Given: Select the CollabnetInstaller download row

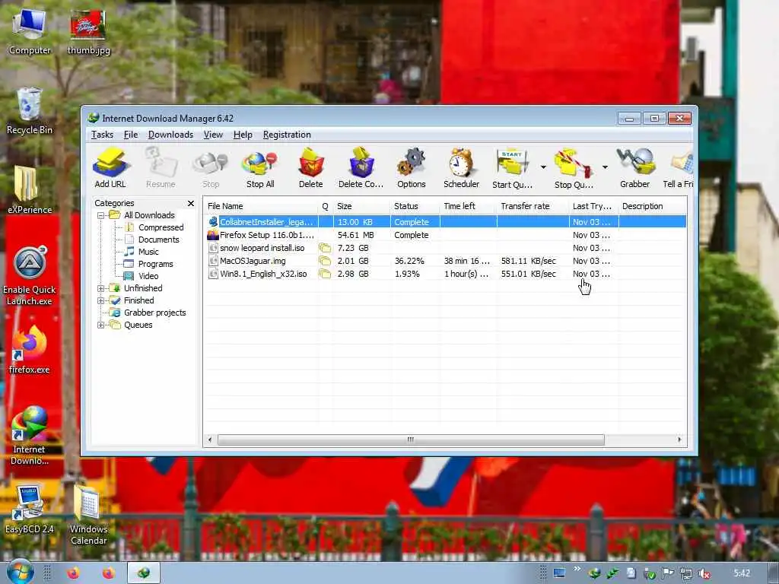Looking at the screenshot, I should click(446, 222).
